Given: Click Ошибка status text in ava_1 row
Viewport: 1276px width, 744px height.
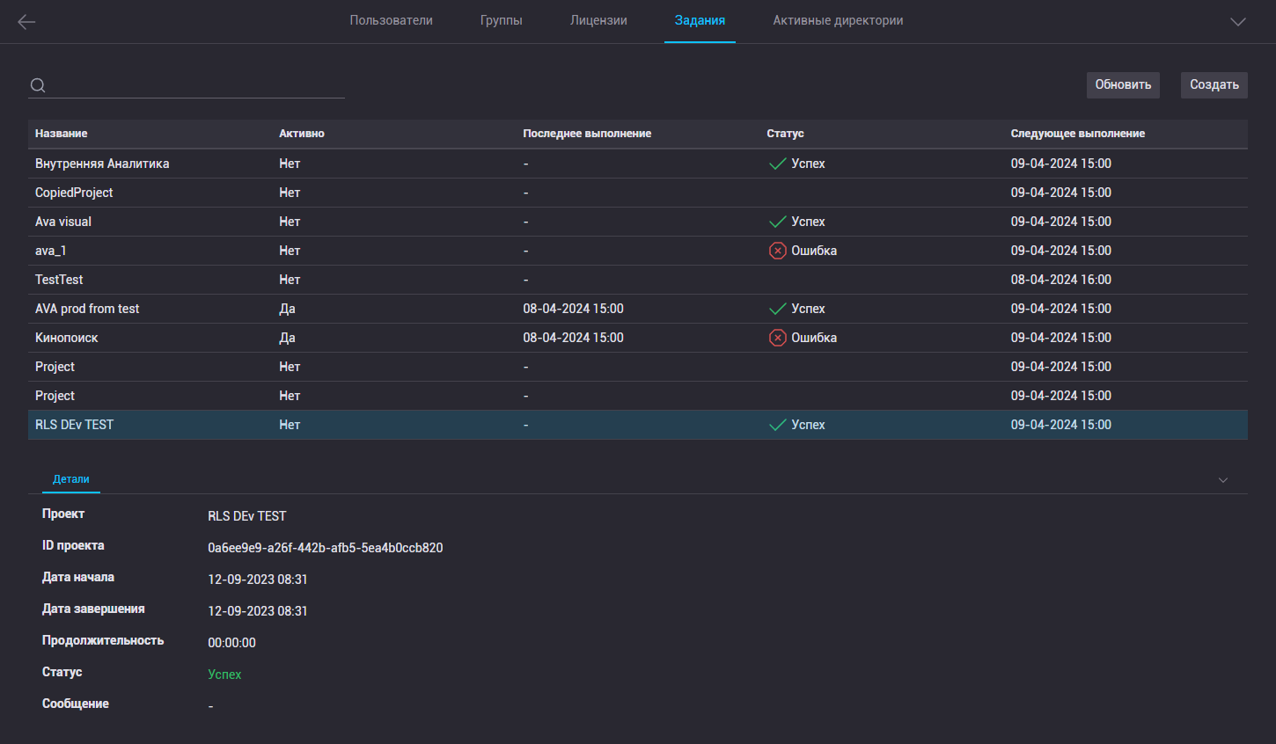Looking at the screenshot, I should [x=814, y=251].
